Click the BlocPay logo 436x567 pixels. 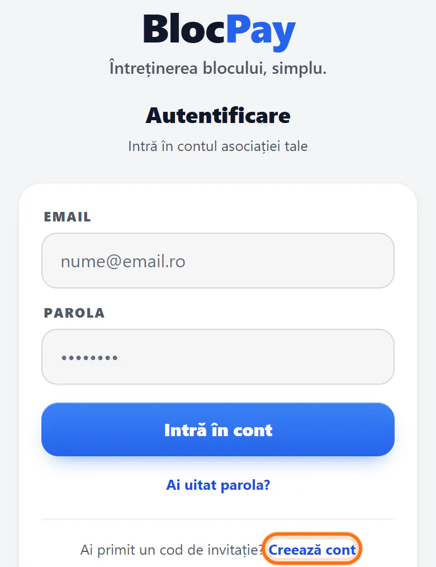pos(219,31)
